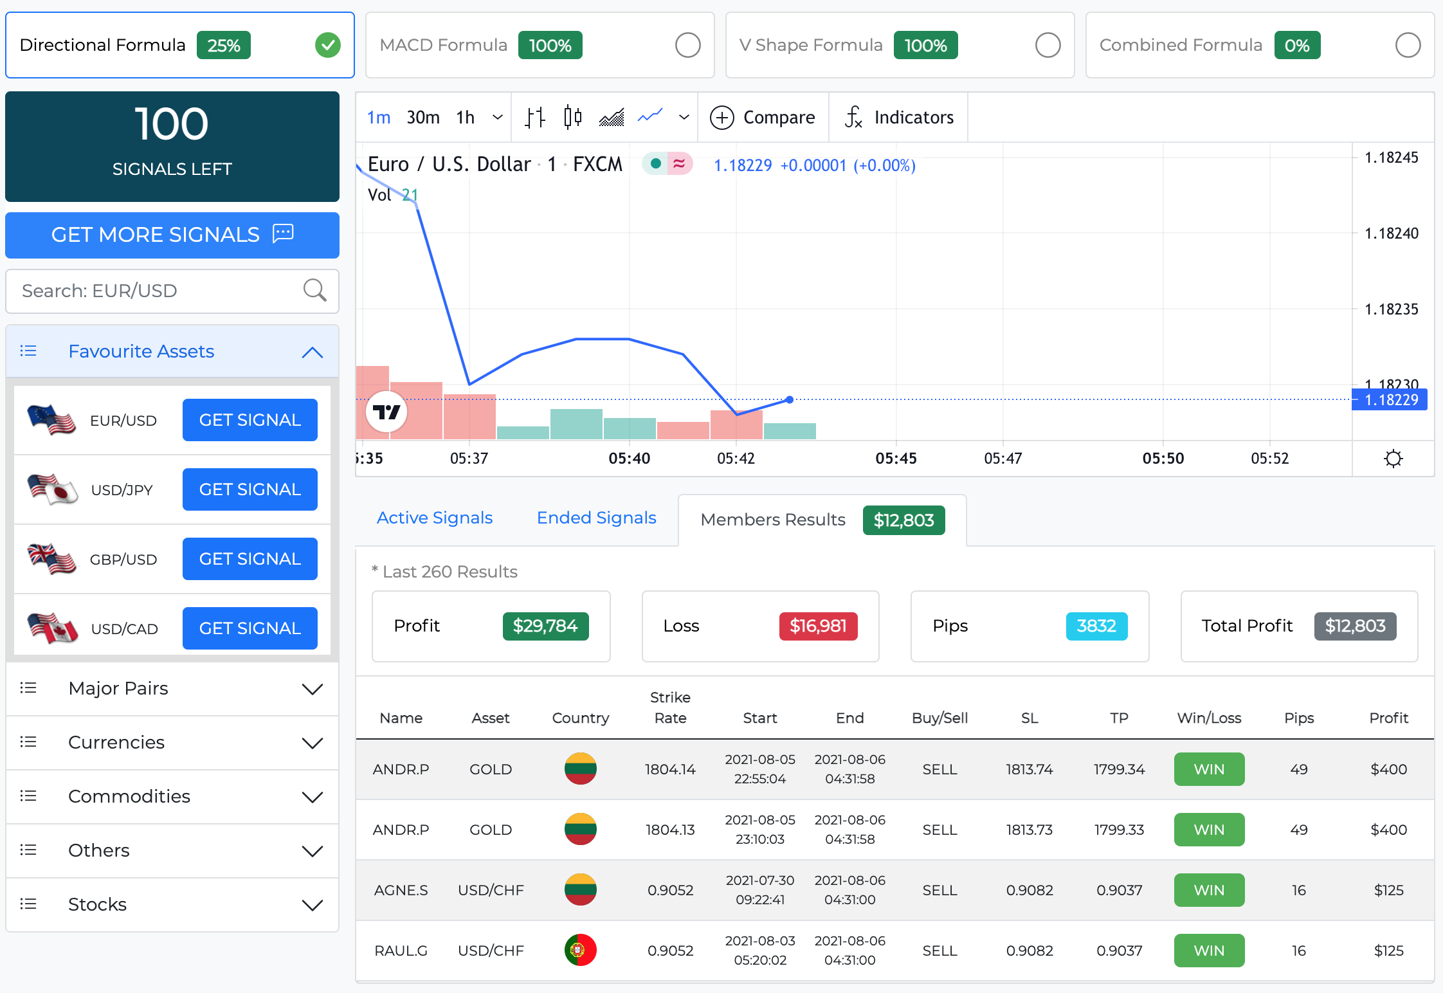
Task: Click the $16,981 red Loss badge
Action: [819, 626]
